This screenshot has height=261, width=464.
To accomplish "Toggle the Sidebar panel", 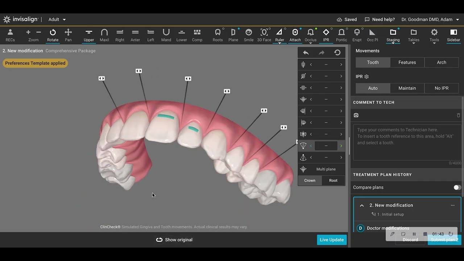I will [453, 35].
